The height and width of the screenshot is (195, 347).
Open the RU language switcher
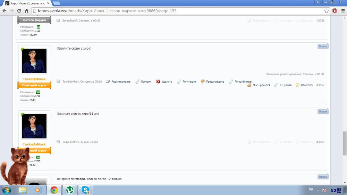click(311, 189)
